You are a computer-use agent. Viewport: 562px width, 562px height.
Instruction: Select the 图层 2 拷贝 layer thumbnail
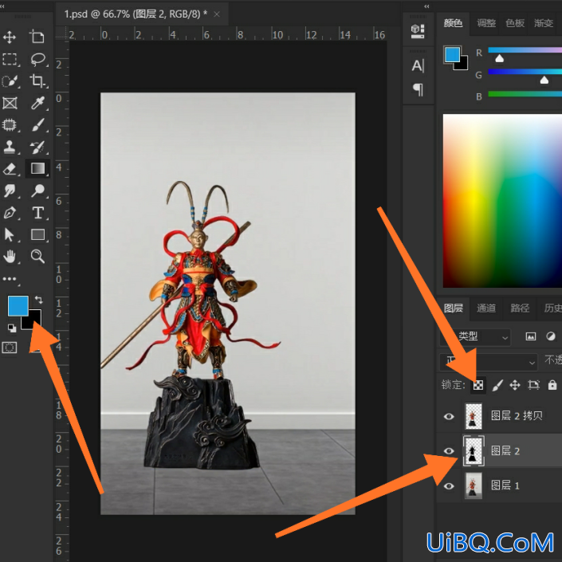pyautogui.click(x=474, y=416)
